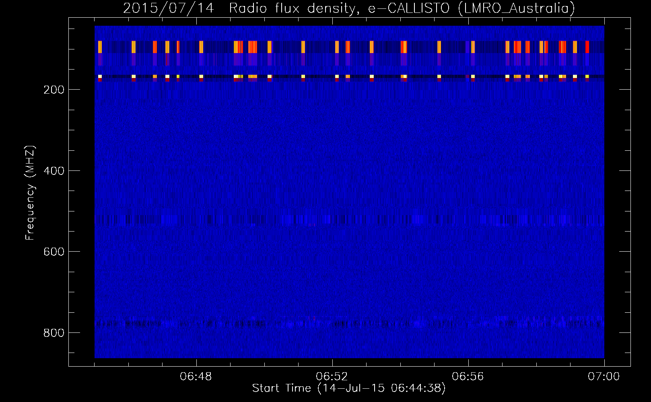Image resolution: width=651 pixels, height=402 pixels.
Task: Click the date 2015/07/14 in the title
Action: [x=169, y=8]
